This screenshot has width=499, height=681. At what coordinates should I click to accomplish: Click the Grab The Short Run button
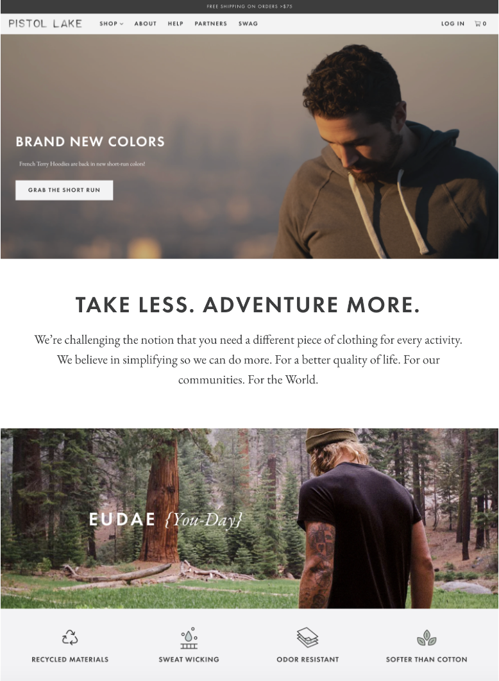pos(64,190)
